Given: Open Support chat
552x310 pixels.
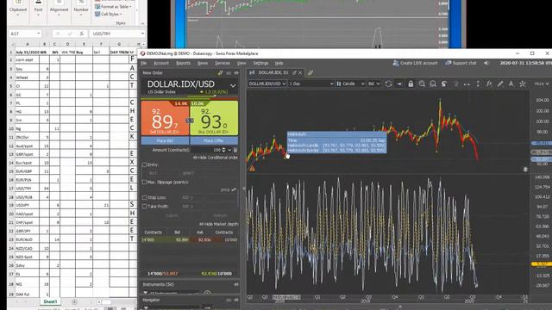Looking at the screenshot, I should pyautogui.click(x=461, y=63).
